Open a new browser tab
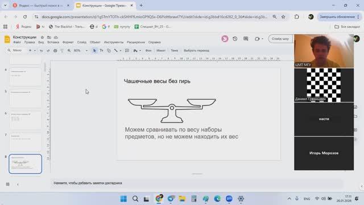Screen dimensions: 364x205 point(141,5)
